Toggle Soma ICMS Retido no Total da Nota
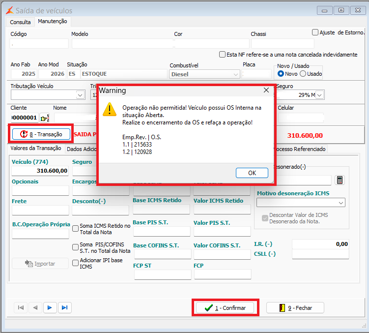The height and width of the screenshot is (333, 369). pos(75,229)
